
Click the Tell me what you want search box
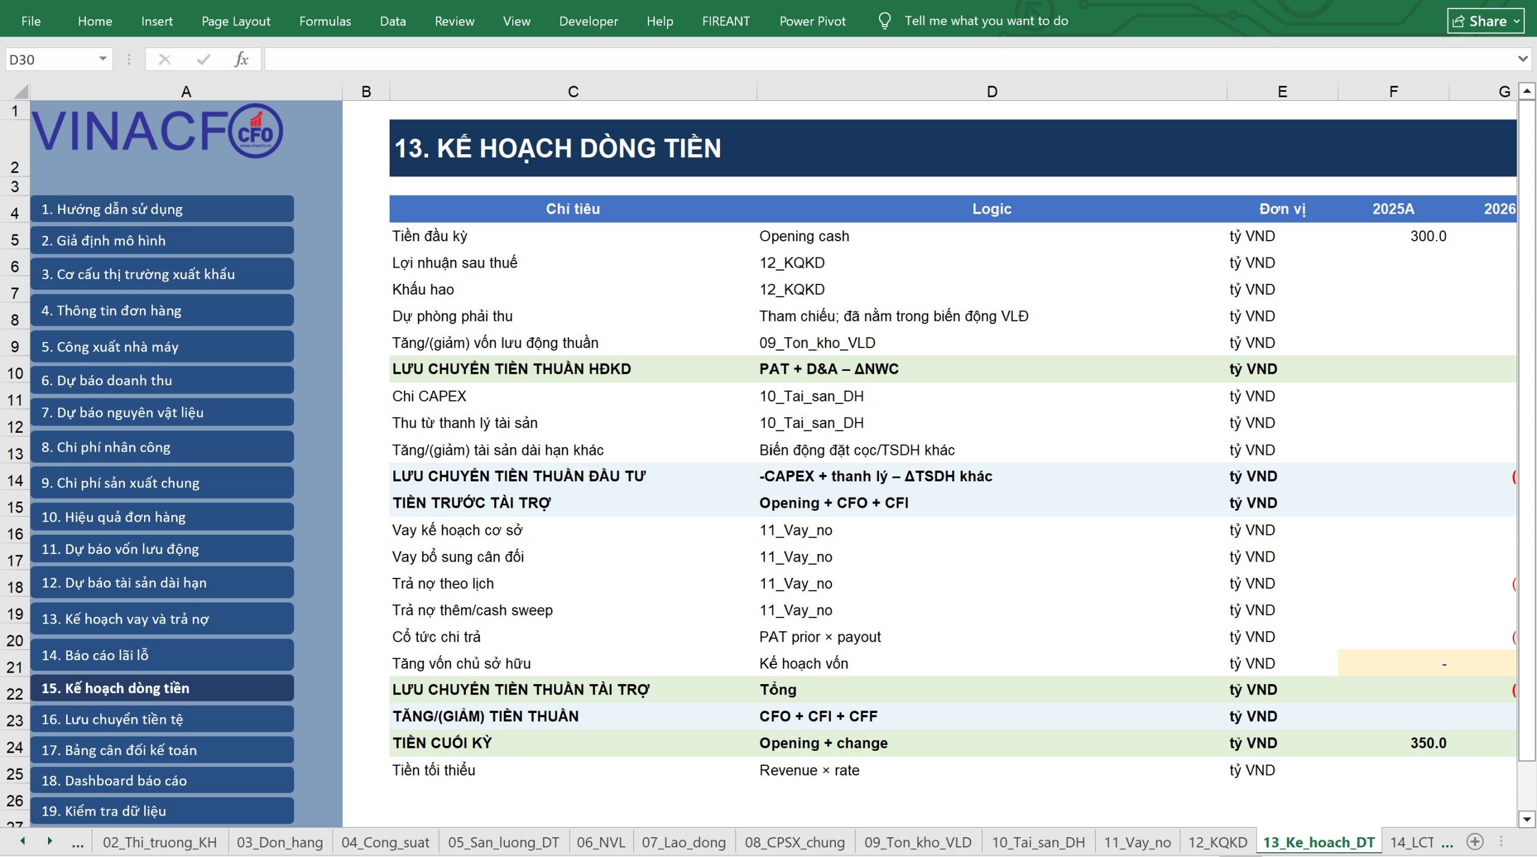click(x=986, y=21)
